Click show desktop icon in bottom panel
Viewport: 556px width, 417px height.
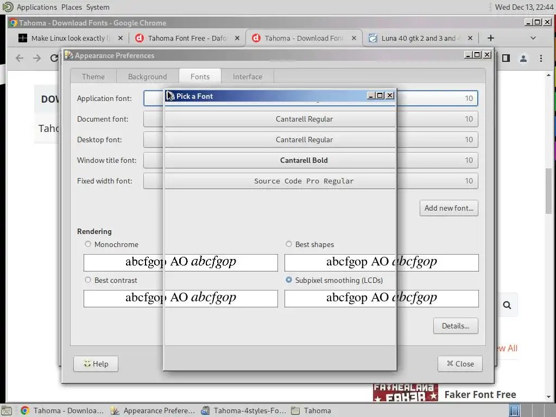pos(7,410)
